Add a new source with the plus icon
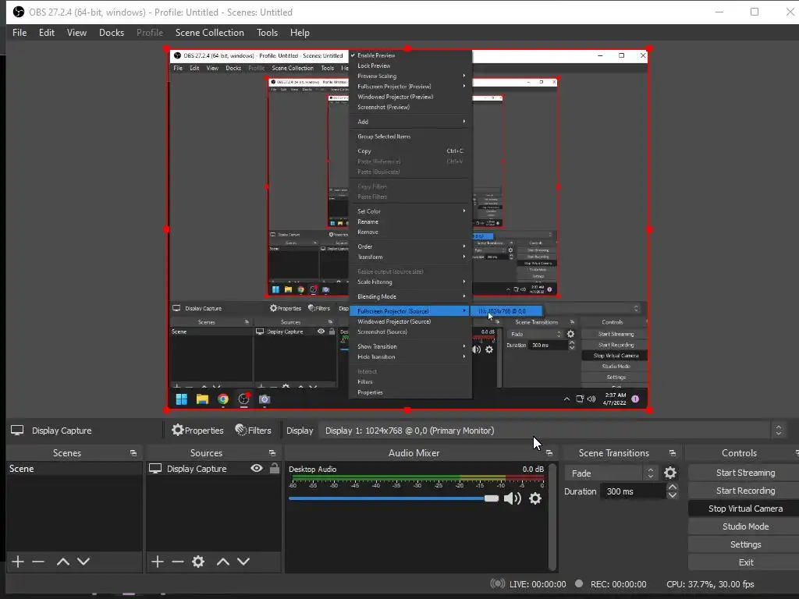 click(x=158, y=562)
